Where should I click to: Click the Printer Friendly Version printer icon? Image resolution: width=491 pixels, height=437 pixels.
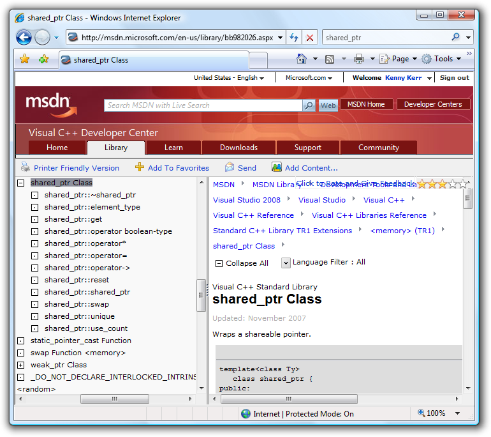point(26,167)
